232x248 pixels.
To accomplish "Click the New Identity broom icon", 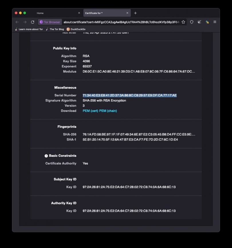I will point(199,22).
